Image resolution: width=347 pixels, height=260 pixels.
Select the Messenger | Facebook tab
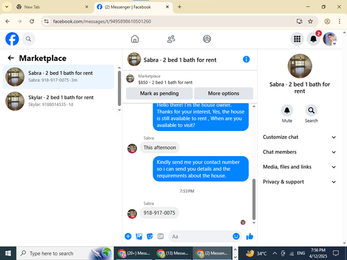pyautogui.click(x=133, y=7)
